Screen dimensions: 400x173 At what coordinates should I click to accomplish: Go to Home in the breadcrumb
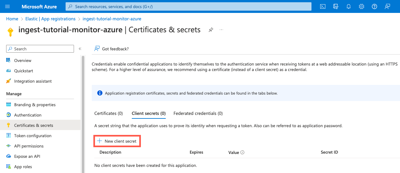coord(12,19)
